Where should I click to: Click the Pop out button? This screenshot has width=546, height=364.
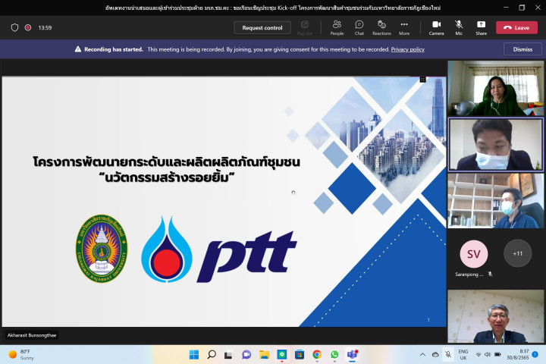tap(305, 27)
